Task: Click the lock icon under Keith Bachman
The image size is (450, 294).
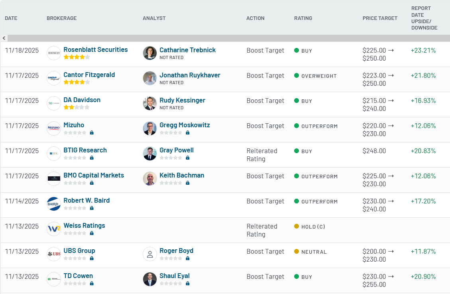Action: click(x=188, y=183)
